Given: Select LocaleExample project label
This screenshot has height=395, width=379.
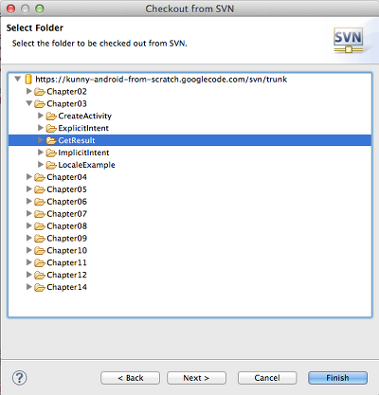Looking at the screenshot, I should coord(86,165).
